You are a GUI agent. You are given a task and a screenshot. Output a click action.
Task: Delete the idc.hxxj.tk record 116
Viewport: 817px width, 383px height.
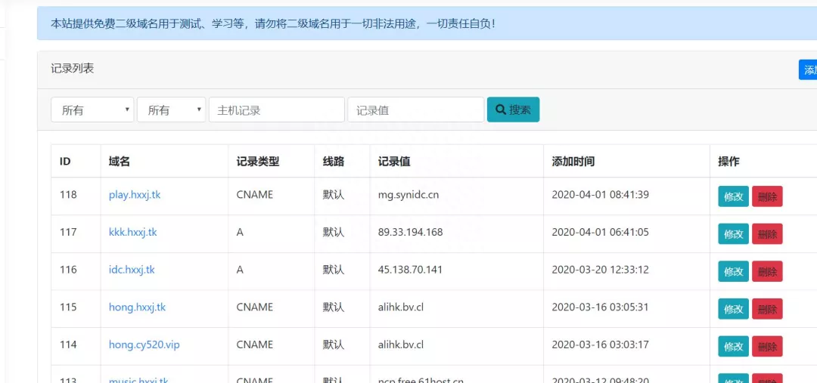tap(767, 271)
